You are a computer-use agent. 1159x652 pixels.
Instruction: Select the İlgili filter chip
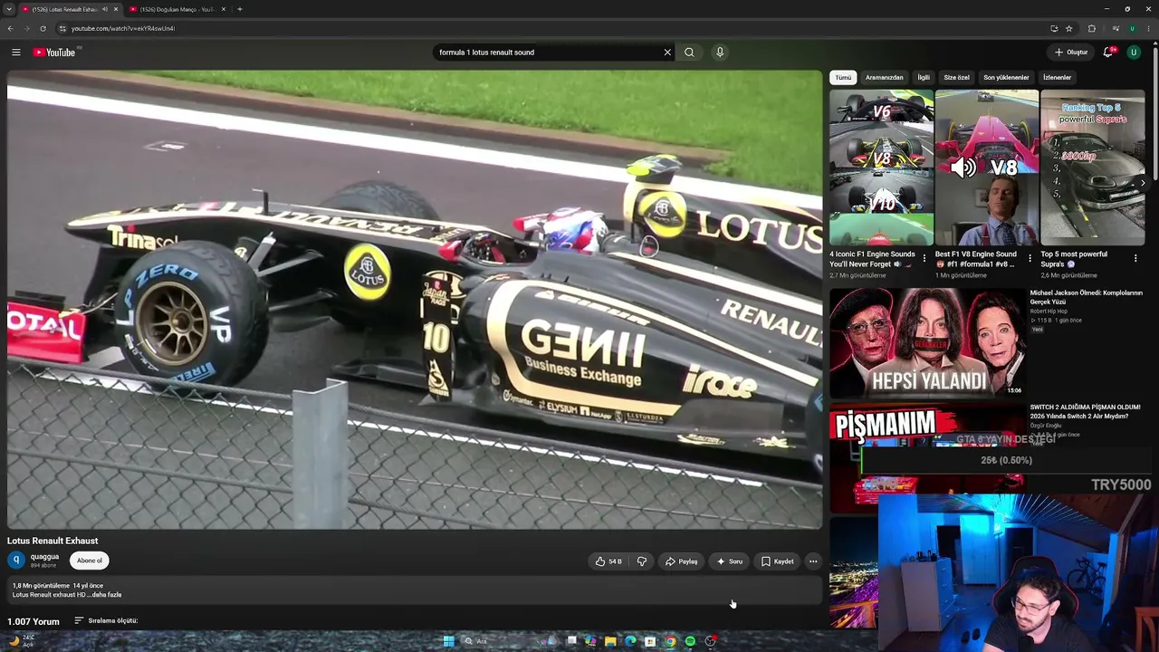pos(924,78)
